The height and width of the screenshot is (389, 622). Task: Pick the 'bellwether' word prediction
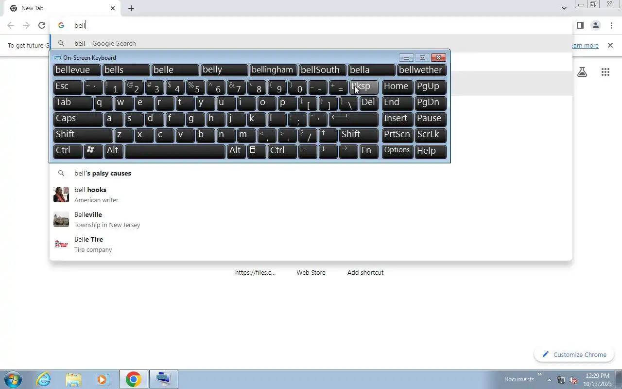pyautogui.click(x=421, y=70)
